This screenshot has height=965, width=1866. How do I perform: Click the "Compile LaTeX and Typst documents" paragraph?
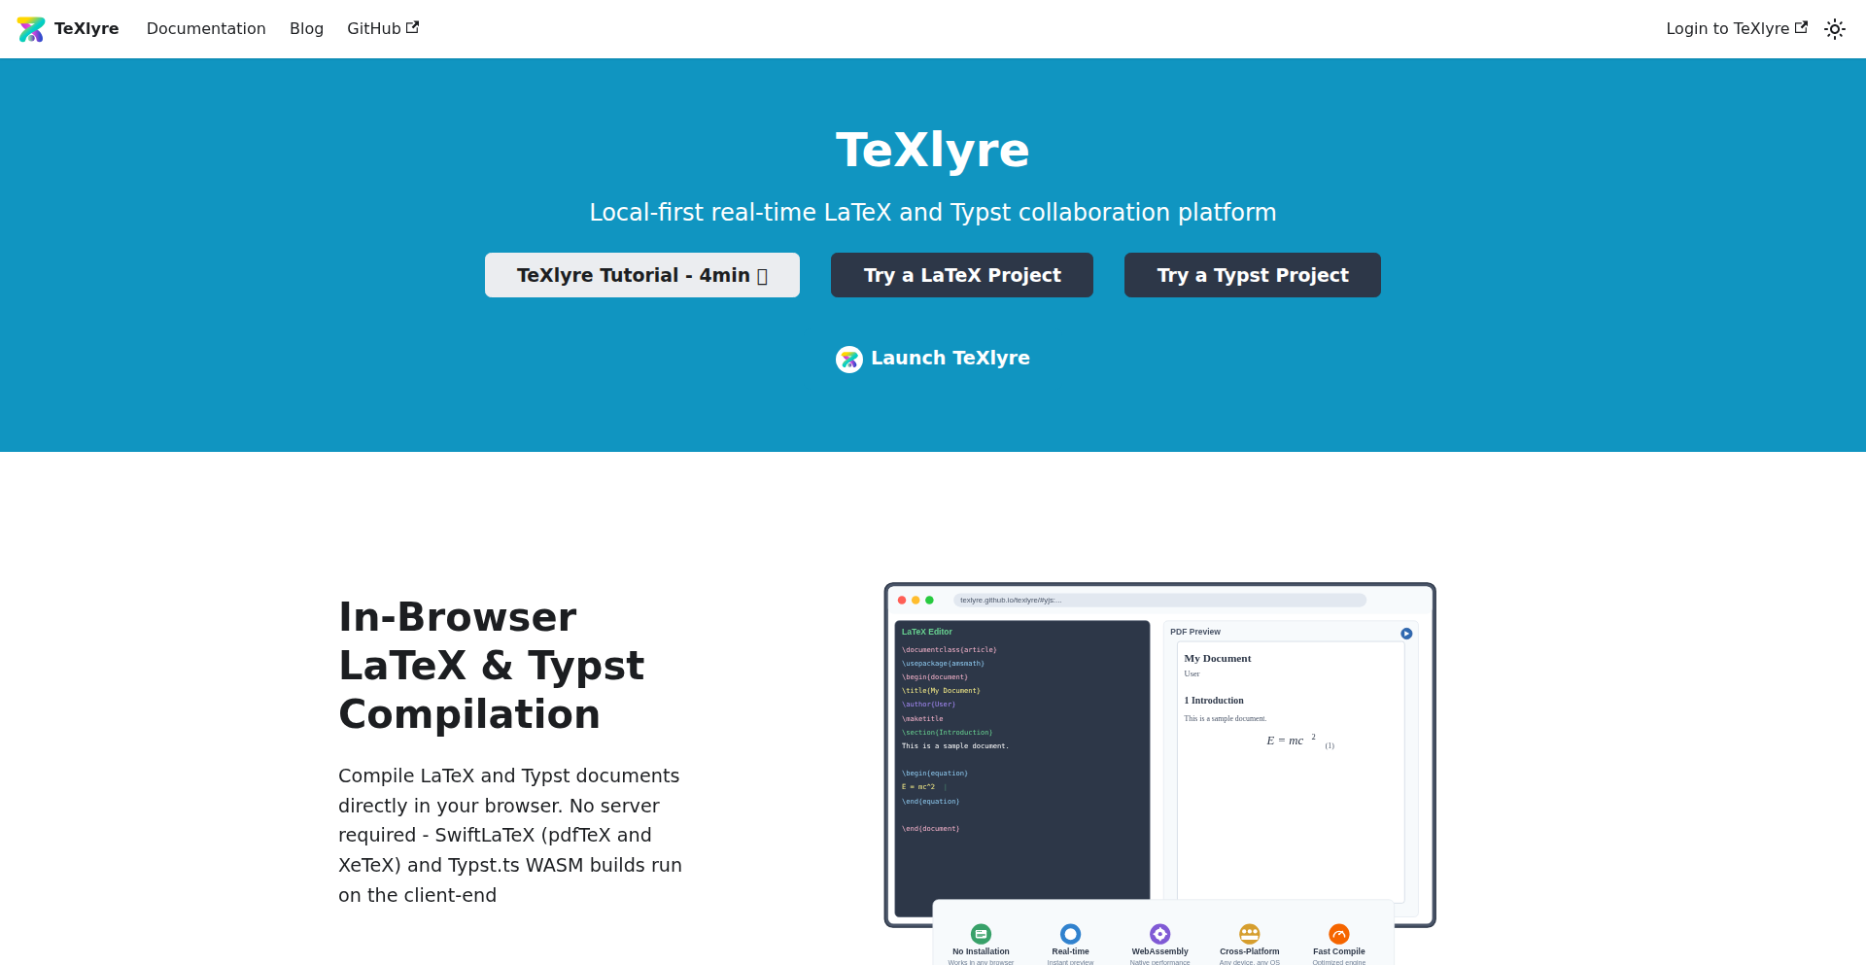click(510, 836)
